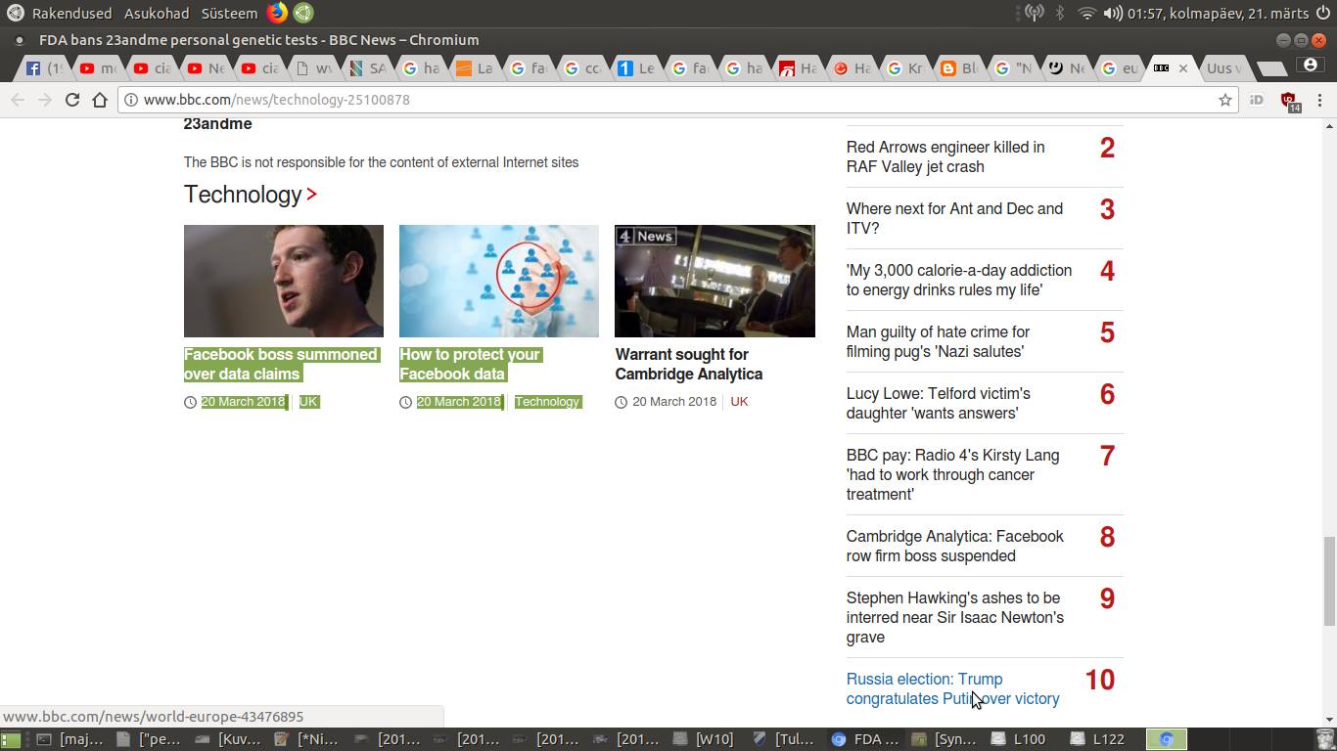Switch to the 'Le' tab
The width and height of the screenshot is (1337, 751).
(636, 68)
